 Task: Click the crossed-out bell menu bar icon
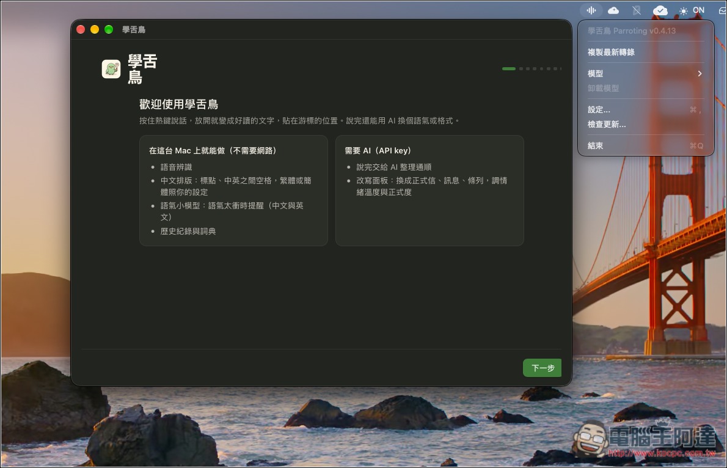637,10
